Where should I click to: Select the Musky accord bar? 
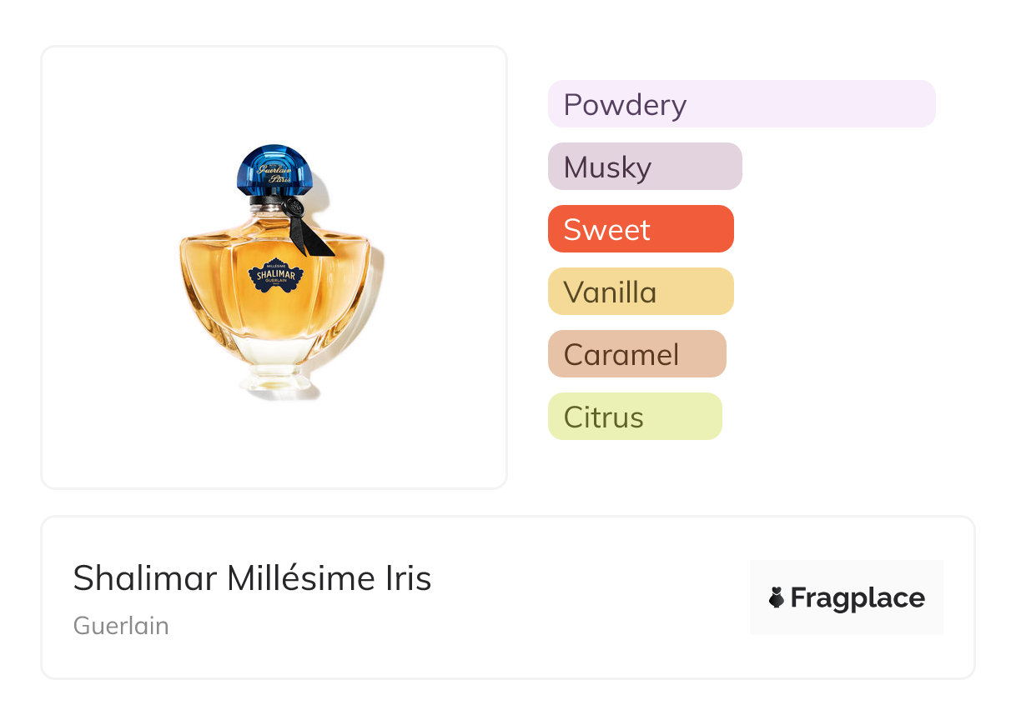[x=645, y=167]
